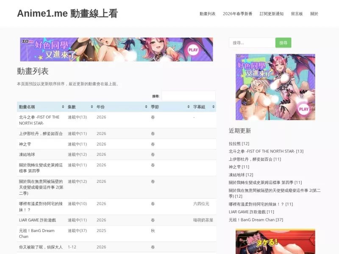
Task: Click the wide banner ad above 動畫列表
Action: [116, 50]
